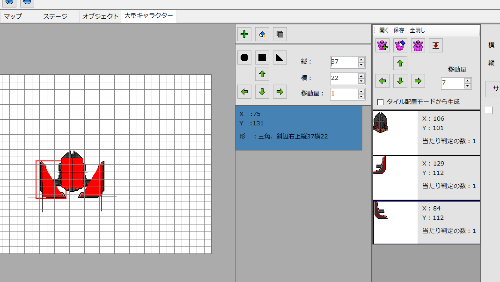Select the triangle shape tool
The image size is (500, 282).
tap(280, 58)
